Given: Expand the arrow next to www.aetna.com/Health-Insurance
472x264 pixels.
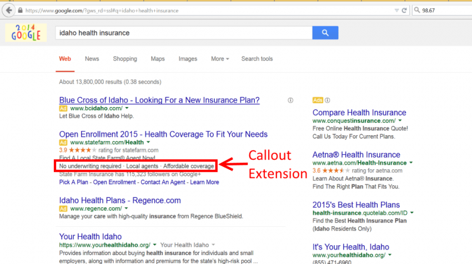Looking at the screenshot, I should point(411,163).
